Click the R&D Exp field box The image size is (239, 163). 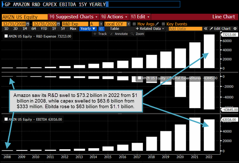point(75,24)
